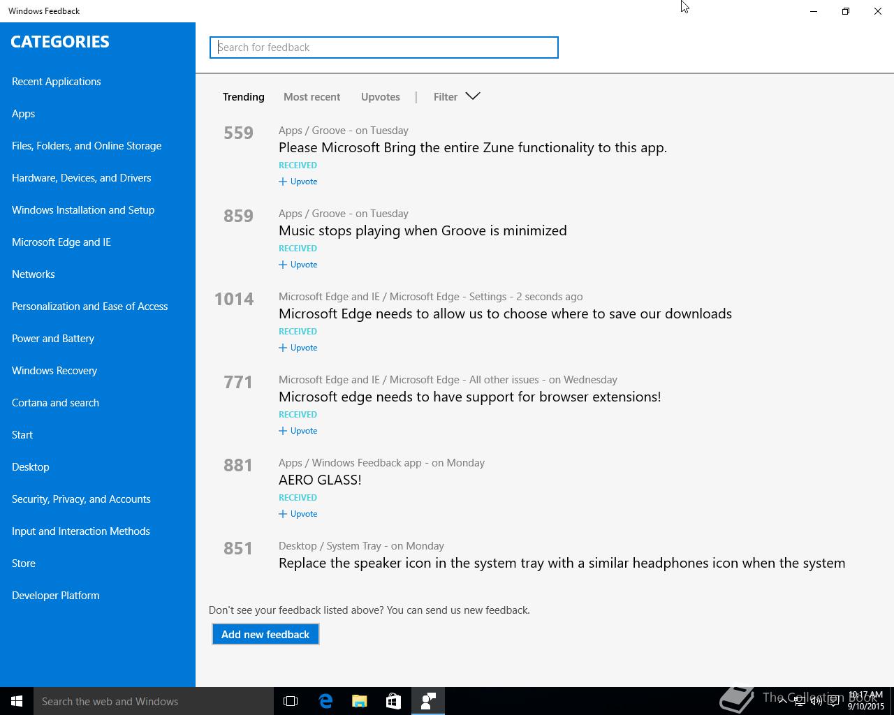Focus the Search for feedback field
The height and width of the screenshot is (715, 894).
(384, 47)
